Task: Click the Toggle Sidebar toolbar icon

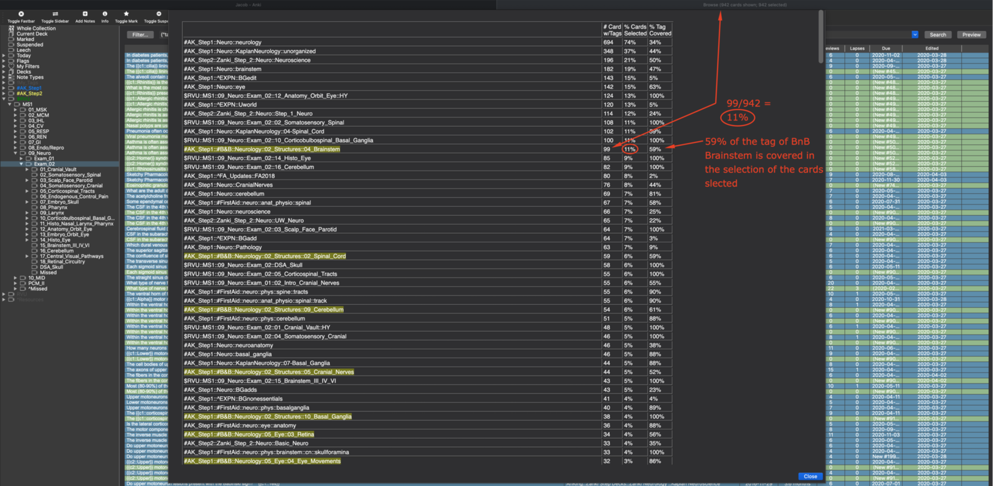Action: [x=55, y=13]
